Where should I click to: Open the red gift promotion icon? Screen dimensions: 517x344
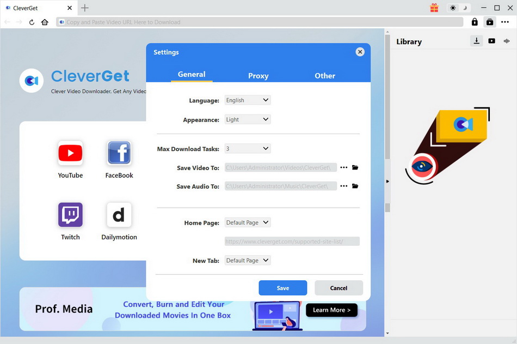(434, 8)
